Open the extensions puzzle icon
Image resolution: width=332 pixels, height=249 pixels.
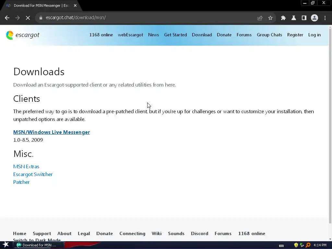click(x=283, y=18)
